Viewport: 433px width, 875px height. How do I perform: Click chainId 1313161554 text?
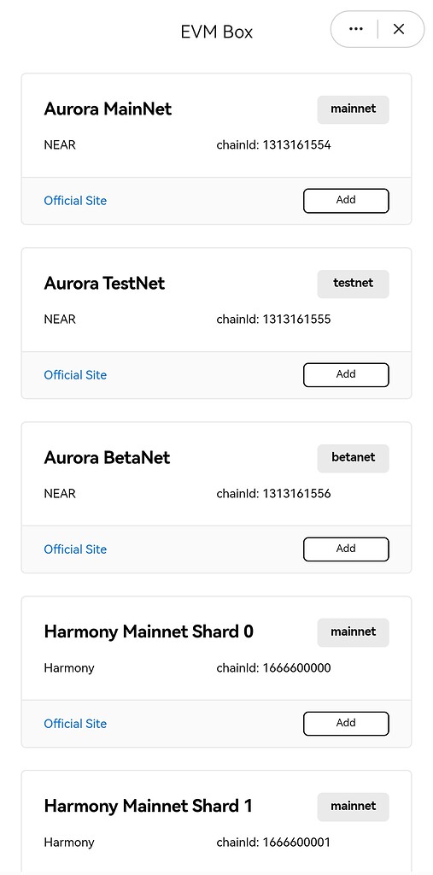[x=273, y=145]
